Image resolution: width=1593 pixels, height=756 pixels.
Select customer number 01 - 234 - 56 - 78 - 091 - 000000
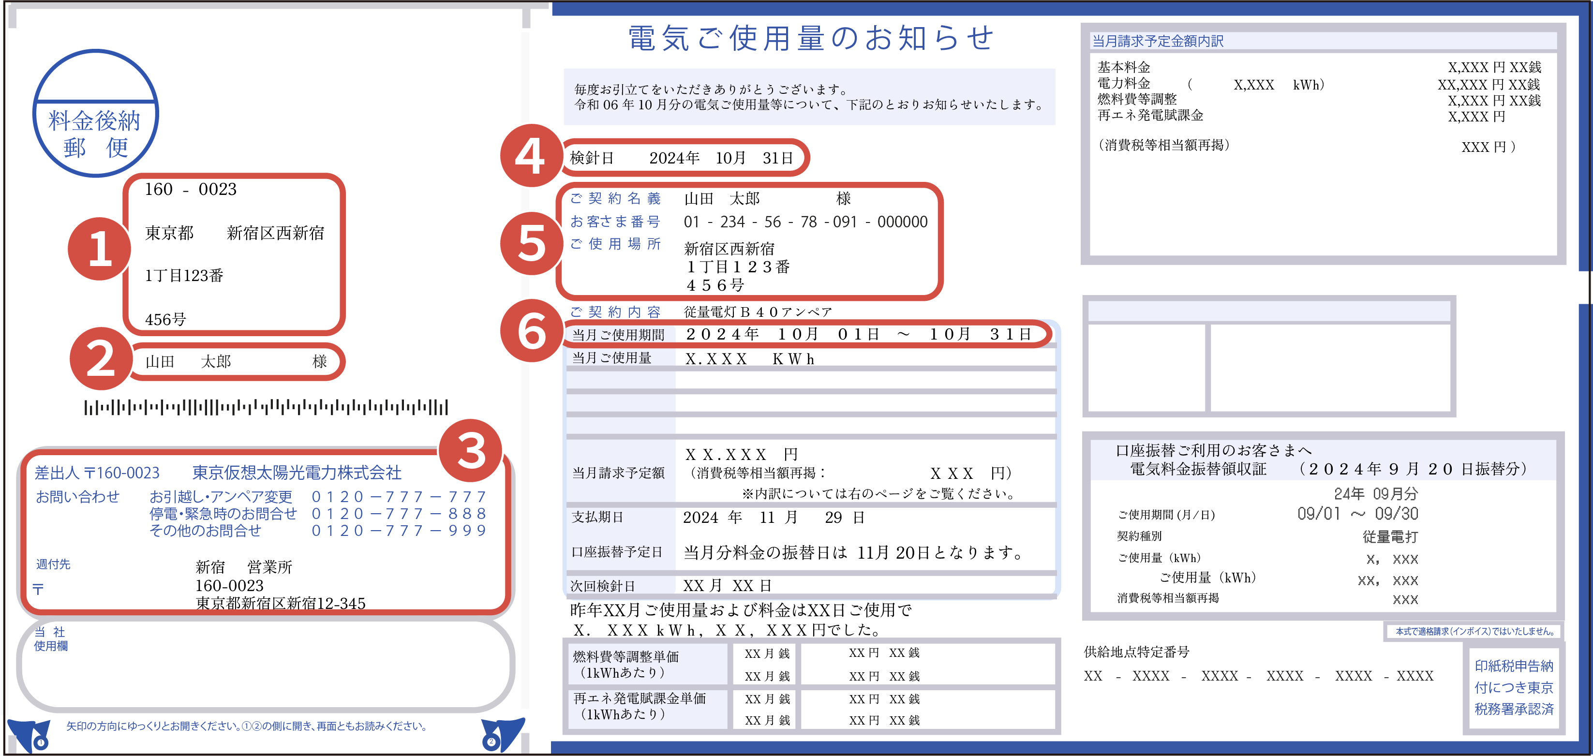[806, 222]
